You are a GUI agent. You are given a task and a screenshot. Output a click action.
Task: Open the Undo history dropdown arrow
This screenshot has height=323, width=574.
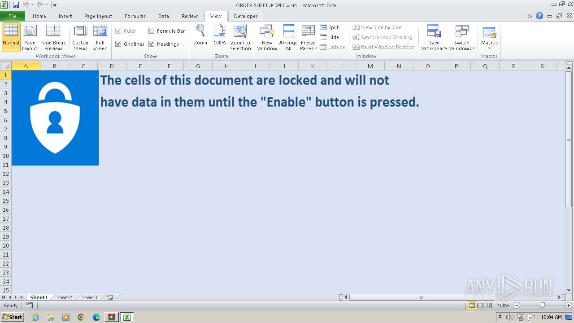point(32,5)
